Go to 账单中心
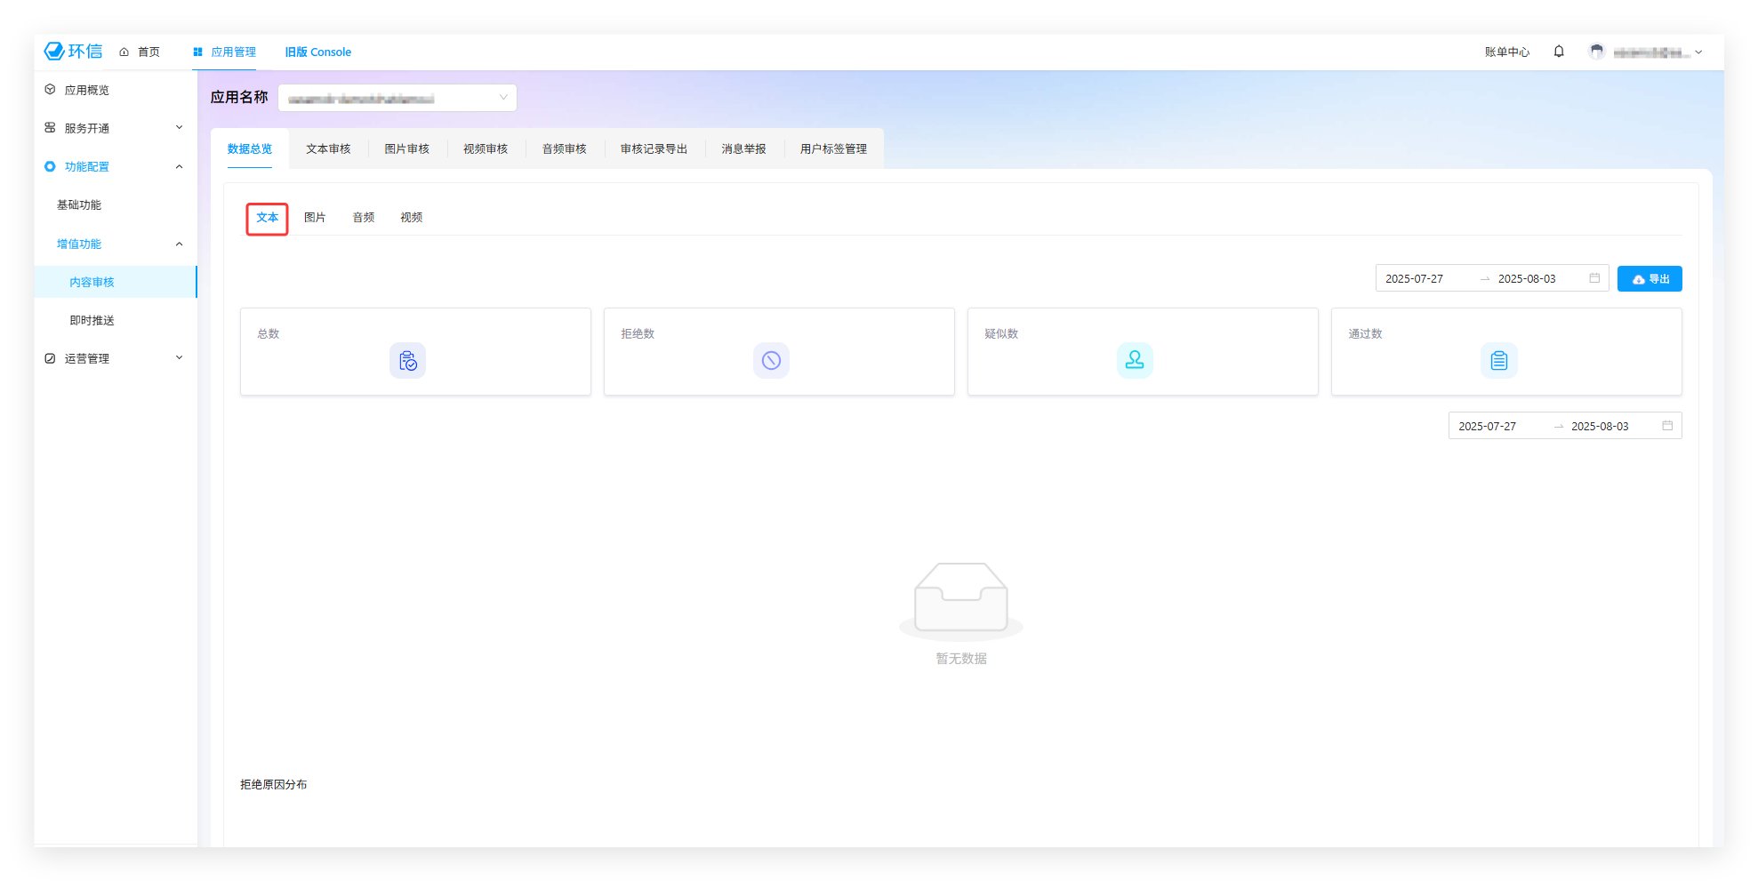Viewport: 1758px width, 881px height. pyautogui.click(x=1506, y=52)
